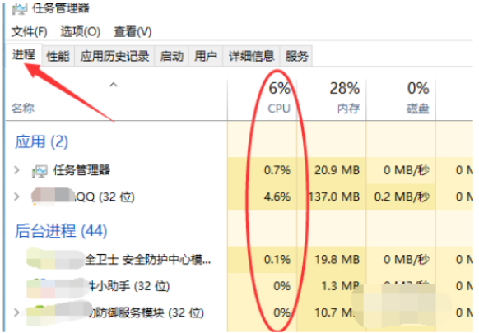Open the 应用历史记录 tab

click(x=114, y=56)
